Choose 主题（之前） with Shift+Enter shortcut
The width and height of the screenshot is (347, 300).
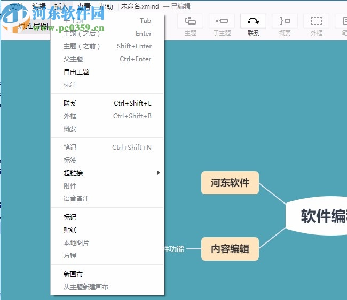click(x=107, y=46)
